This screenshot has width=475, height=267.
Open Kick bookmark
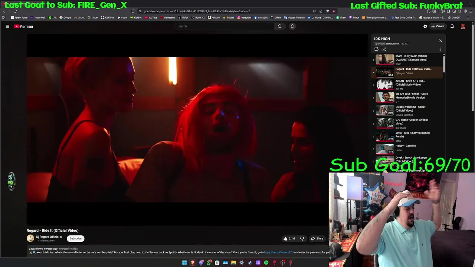tap(53, 17)
